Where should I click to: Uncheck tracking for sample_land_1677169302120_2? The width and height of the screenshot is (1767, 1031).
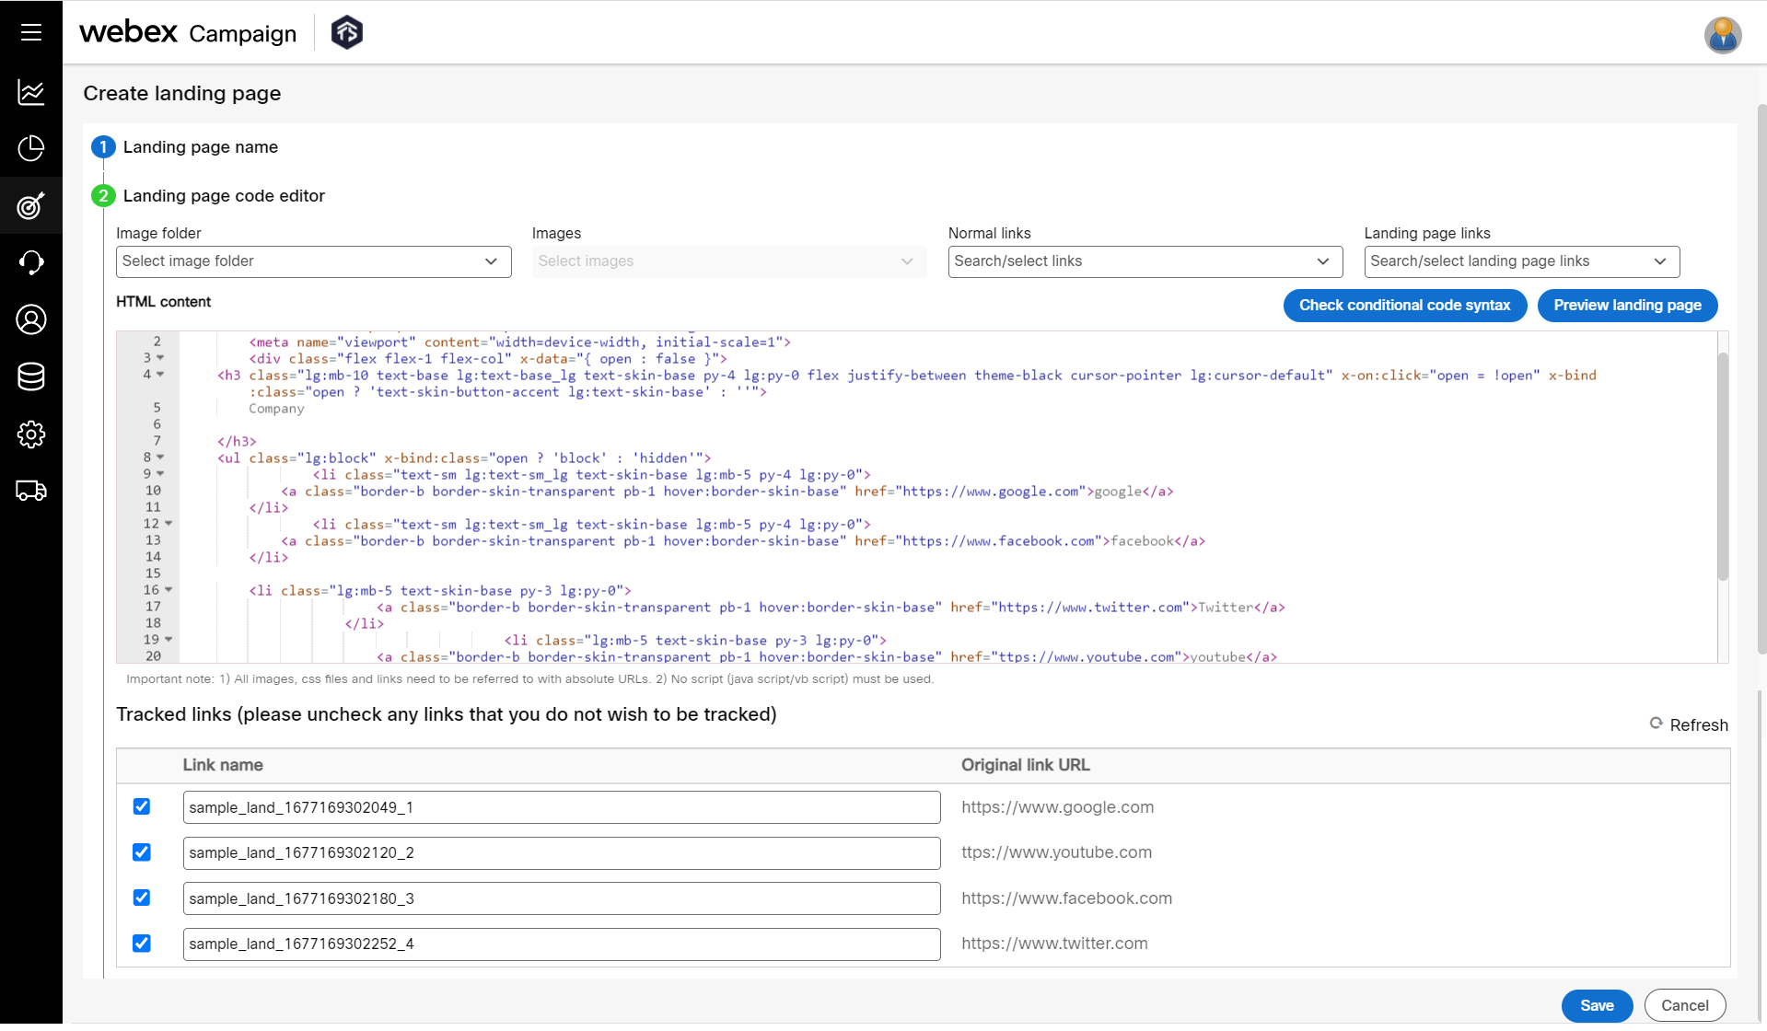pyautogui.click(x=142, y=852)
